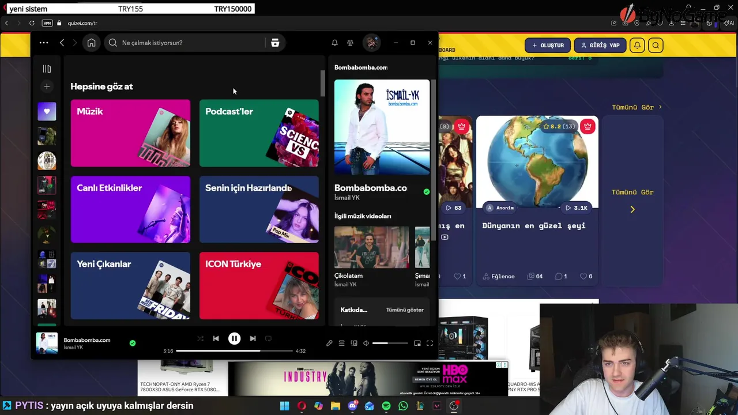This screenshot has height=415, width=738.
Task: Click Tümünü göster in credits section
Action: 405,310
